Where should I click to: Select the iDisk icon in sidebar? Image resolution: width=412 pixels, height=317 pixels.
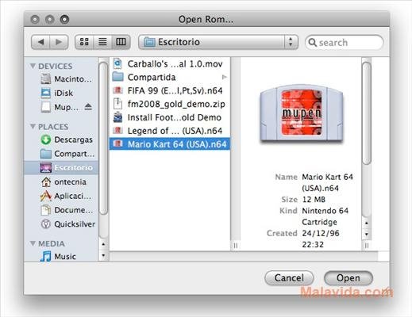(46, 93)
